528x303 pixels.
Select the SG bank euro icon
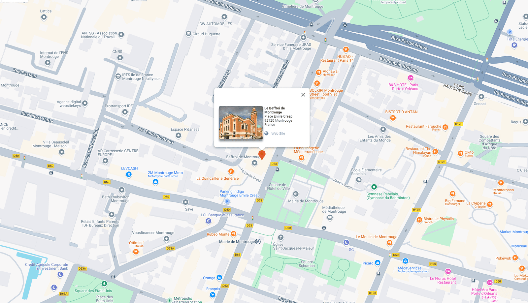pos(346,243)
